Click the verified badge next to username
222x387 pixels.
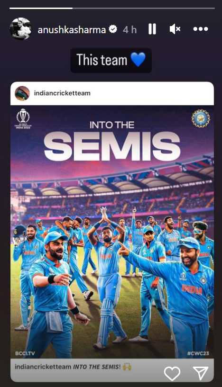(113, 30)
